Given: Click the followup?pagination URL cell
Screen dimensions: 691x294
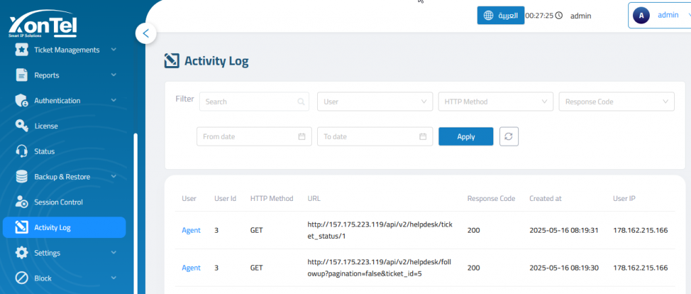Looking at the screenshot, I should pos(380,268).
